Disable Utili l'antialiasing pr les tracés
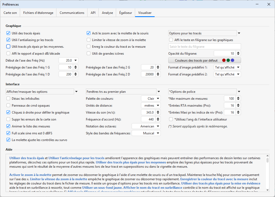 tap(8, 40)
